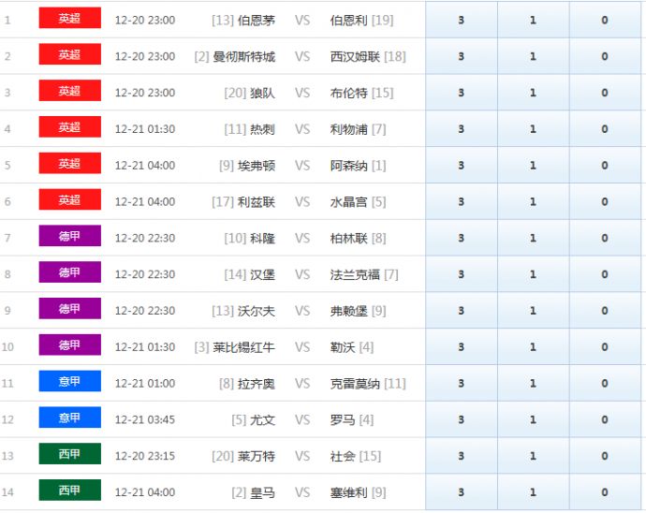The image size is (646, 513).
Task: Select 3 for 热刺 vs 利物浦
Action: (x=462, y=128)
